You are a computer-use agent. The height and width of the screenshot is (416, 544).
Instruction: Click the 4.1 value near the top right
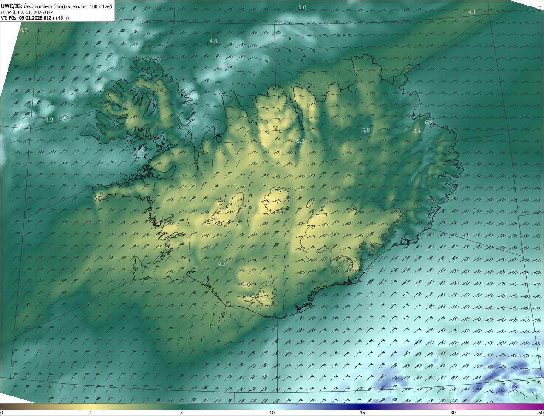472,12
